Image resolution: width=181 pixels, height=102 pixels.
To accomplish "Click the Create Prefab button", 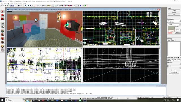I will tap(174, 73).
